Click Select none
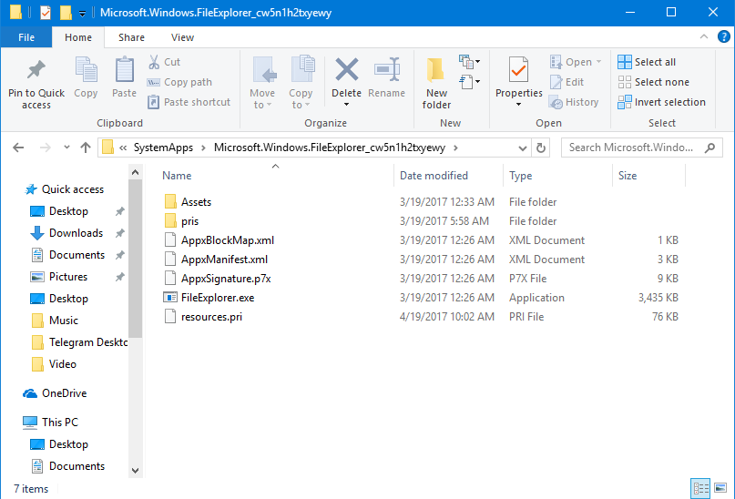The height and width of the screenshot is (499, 735). tap(653, 82)
